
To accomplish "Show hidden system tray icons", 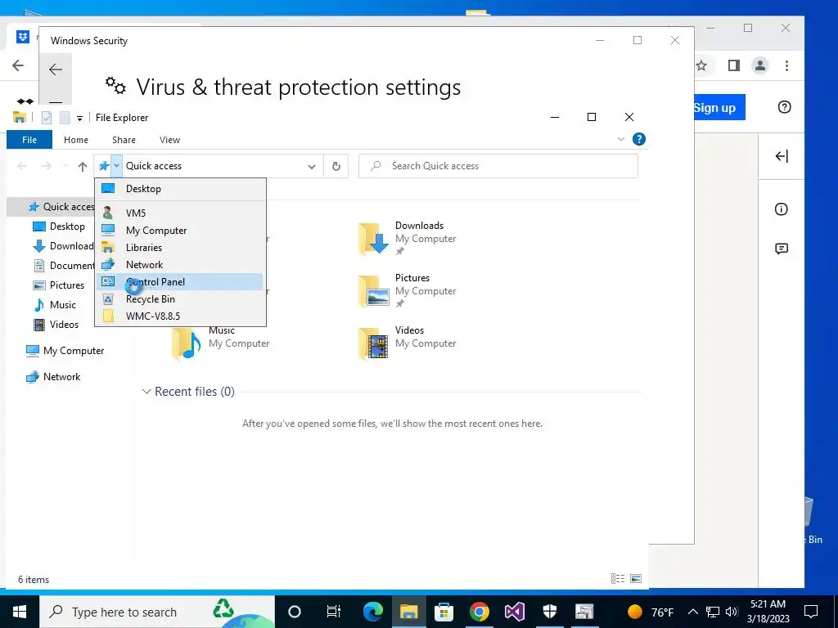I will pyautogui.click(x=692, y=612).
